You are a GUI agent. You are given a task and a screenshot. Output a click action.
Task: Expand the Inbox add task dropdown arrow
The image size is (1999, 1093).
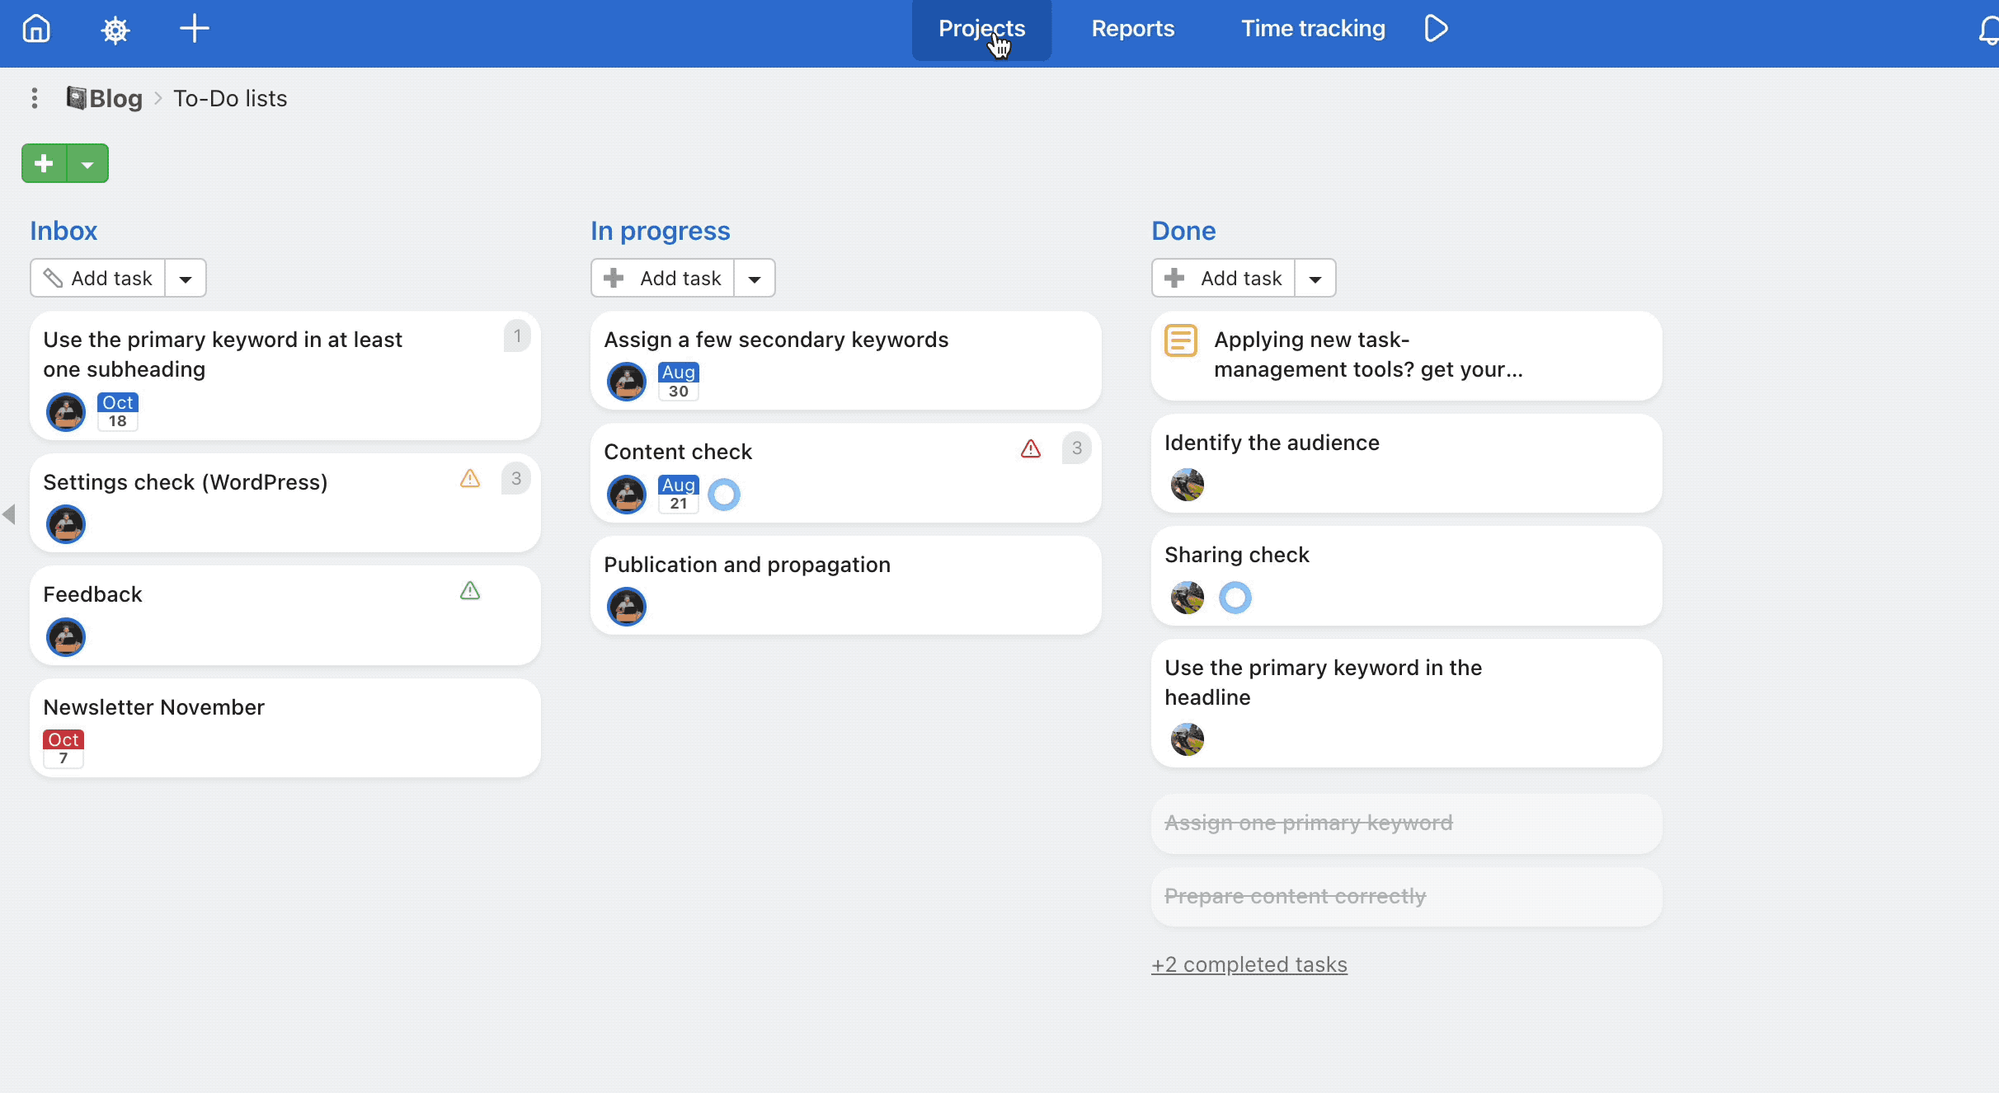click(x=186, y=277)
